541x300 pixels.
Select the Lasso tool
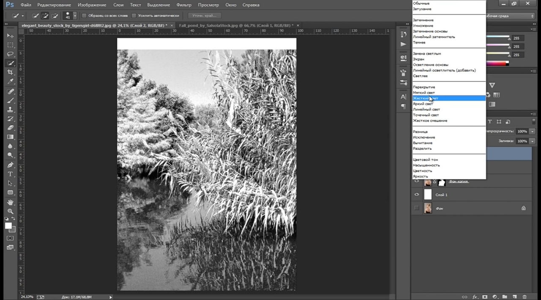[x=11, y=54]
